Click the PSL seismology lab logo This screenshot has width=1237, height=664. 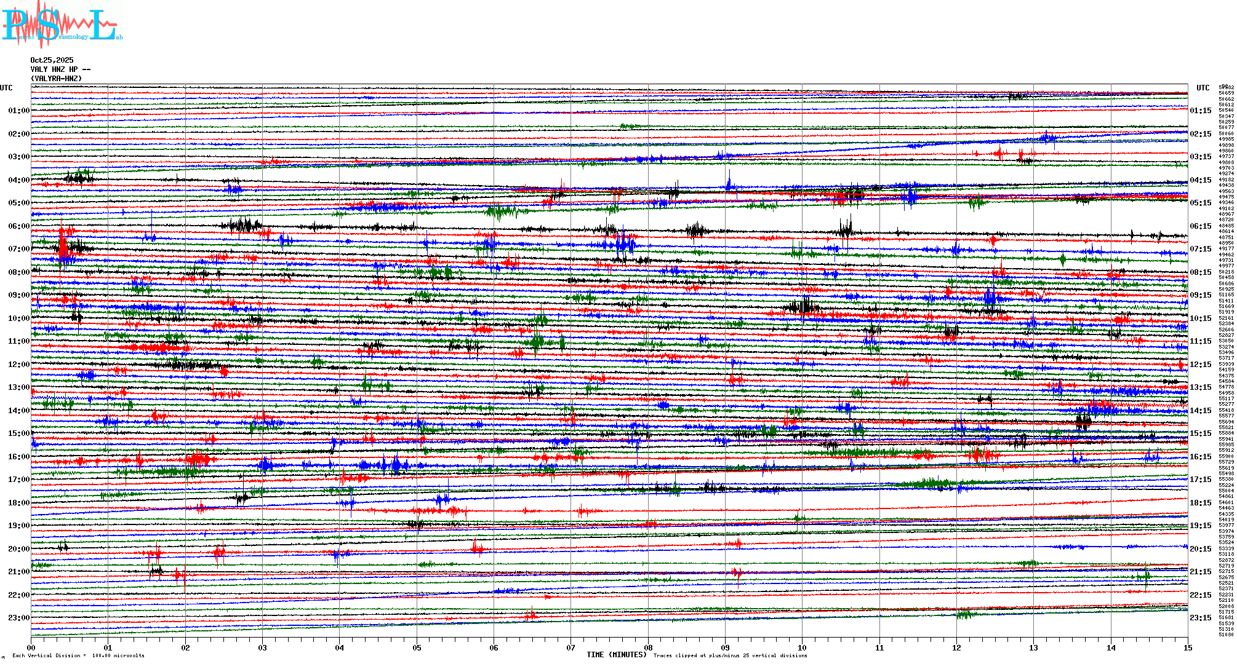coord(62,25)
